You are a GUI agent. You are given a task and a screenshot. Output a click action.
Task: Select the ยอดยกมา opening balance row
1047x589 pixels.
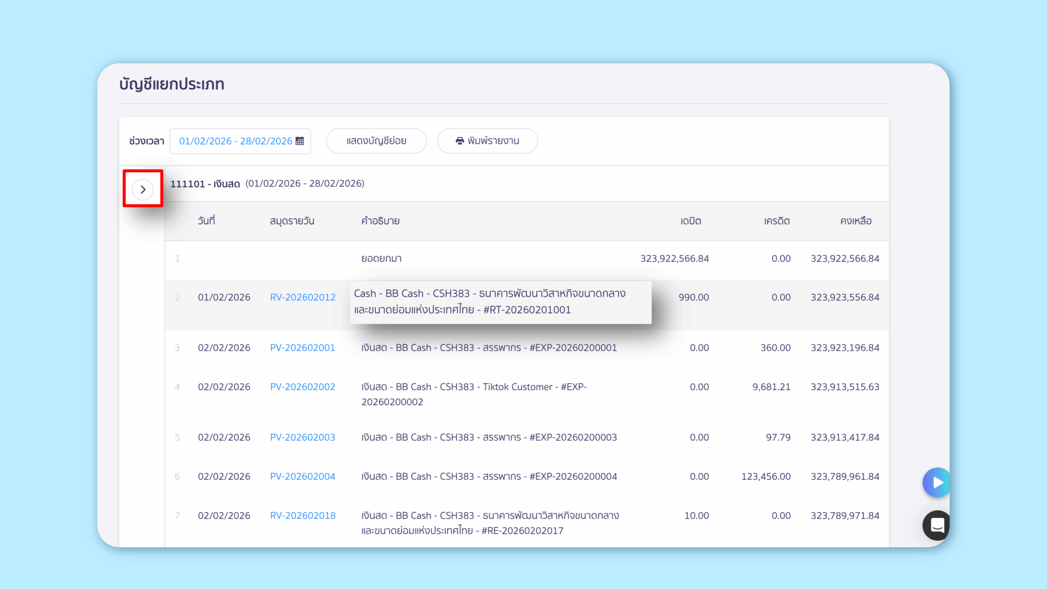[x=381, y=259]
